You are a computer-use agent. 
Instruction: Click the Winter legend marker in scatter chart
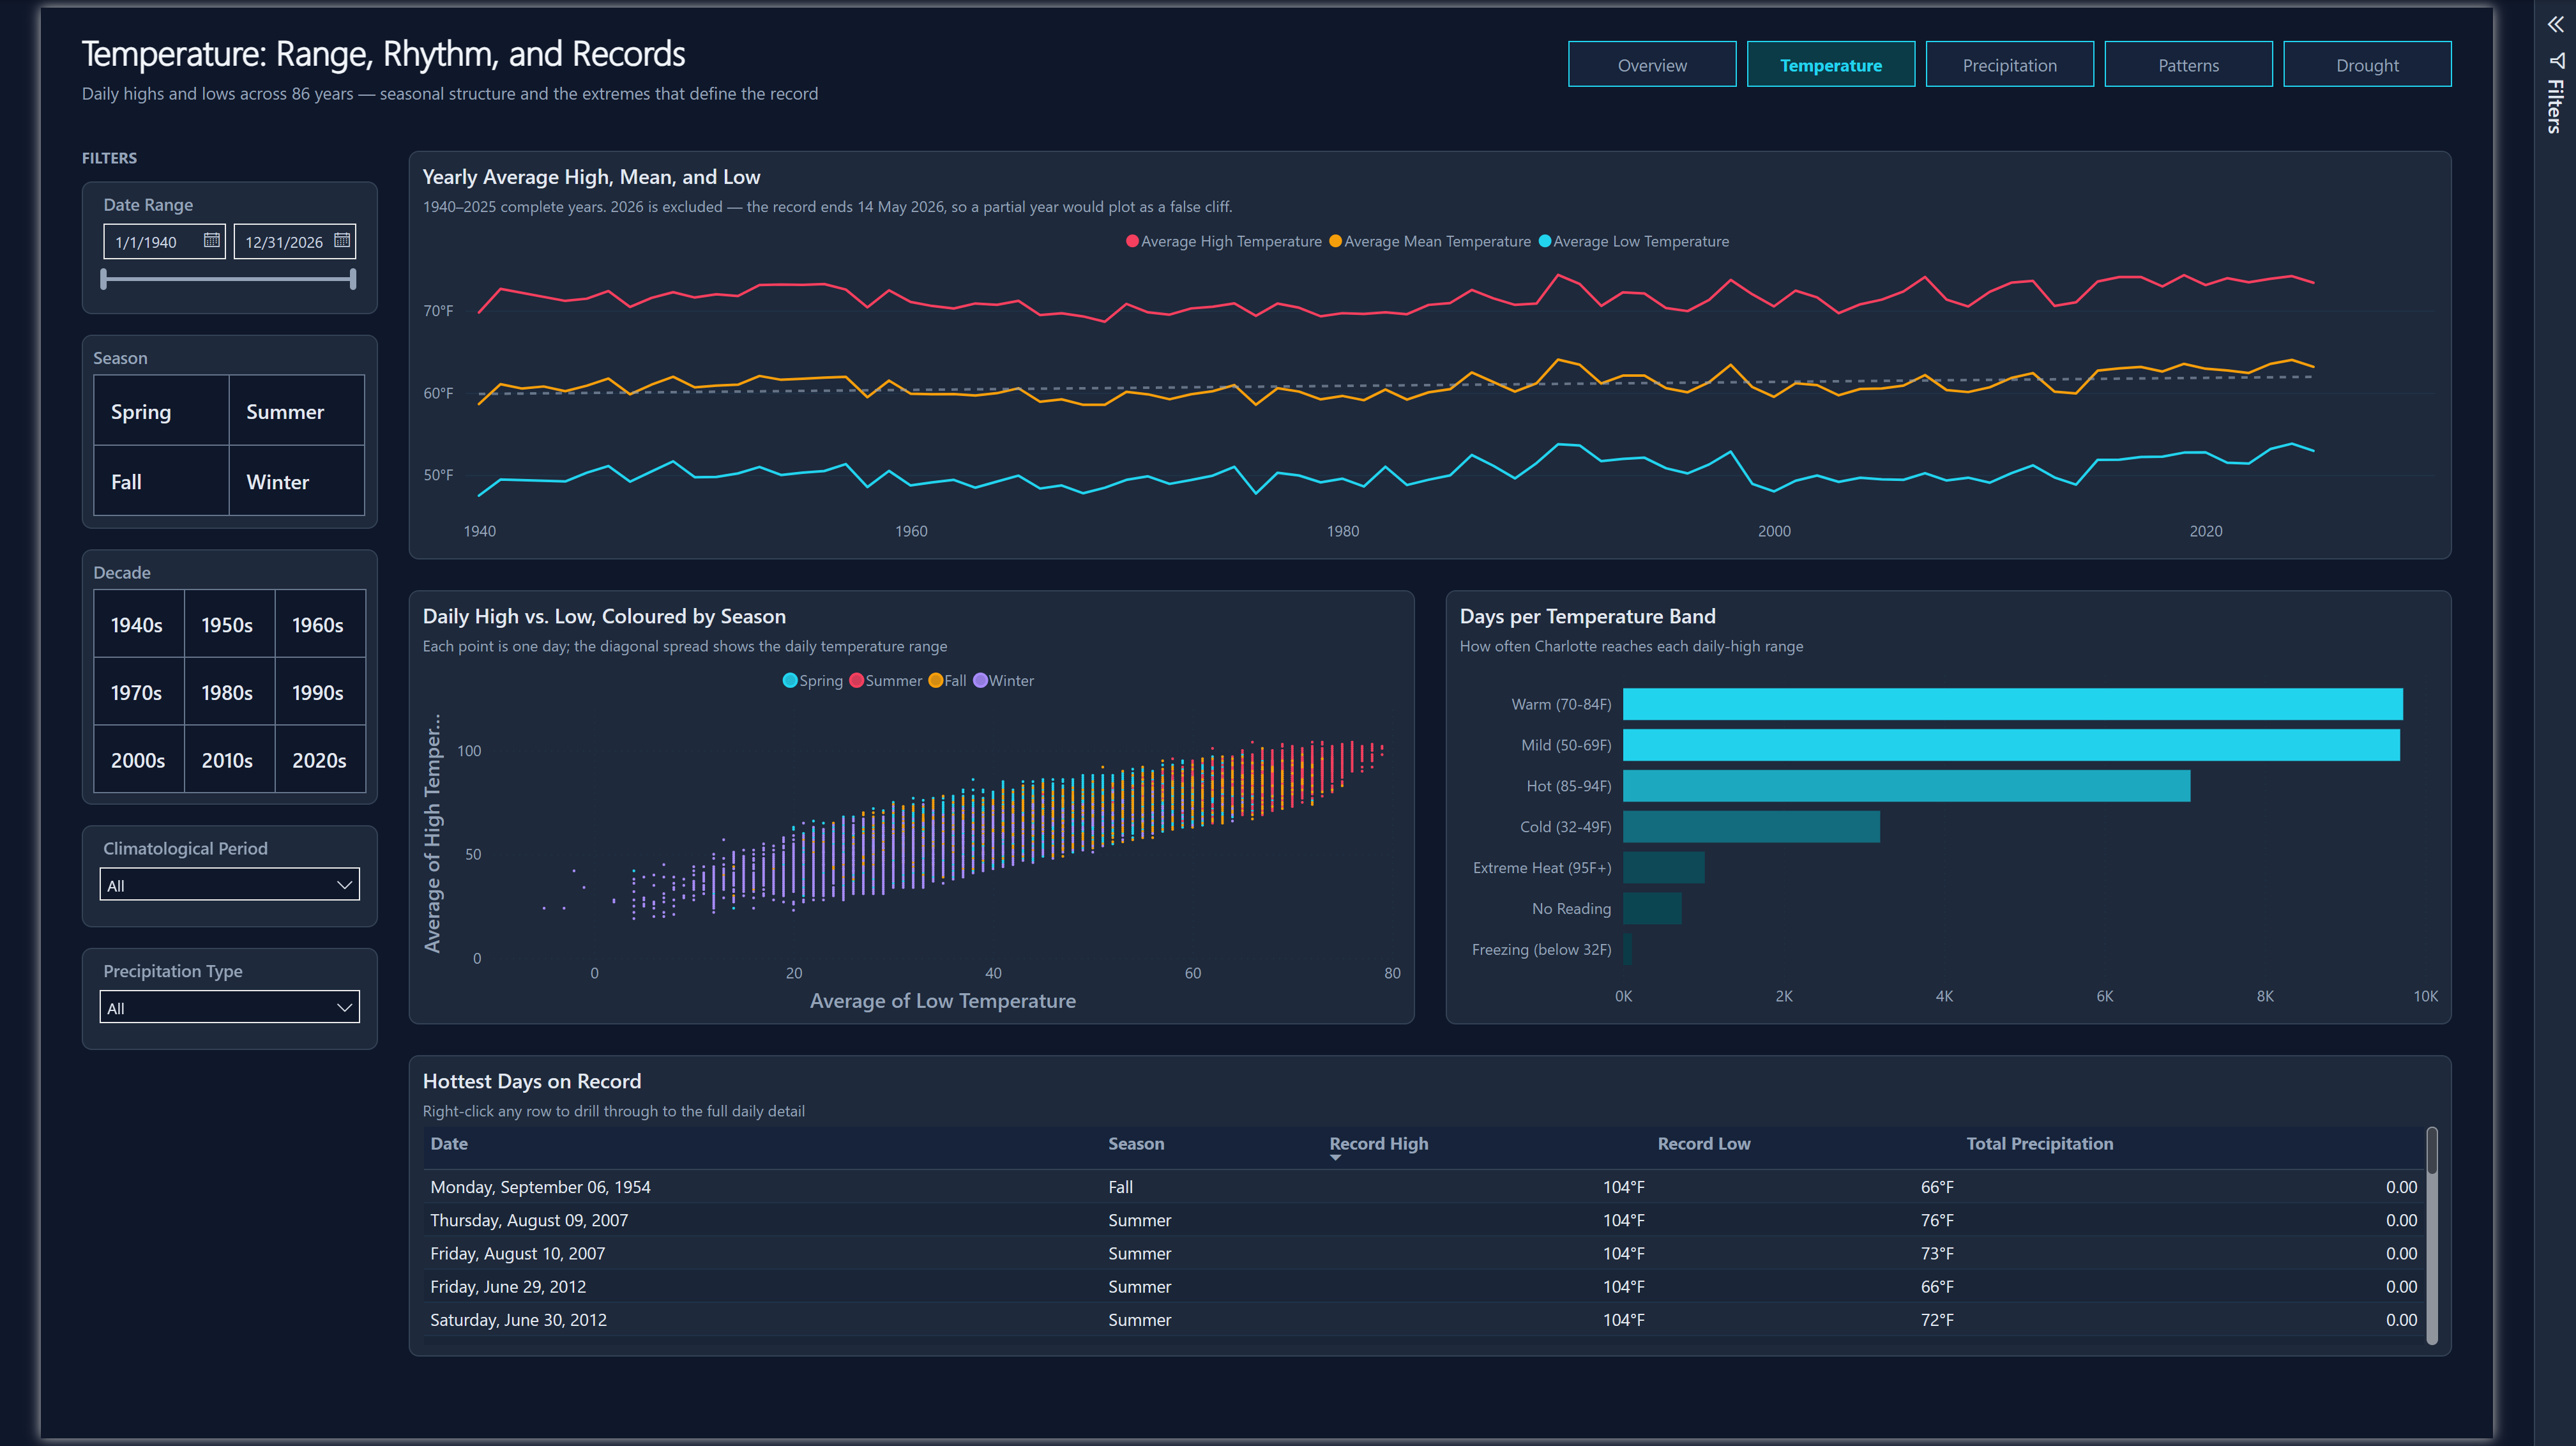coord(980,680)
